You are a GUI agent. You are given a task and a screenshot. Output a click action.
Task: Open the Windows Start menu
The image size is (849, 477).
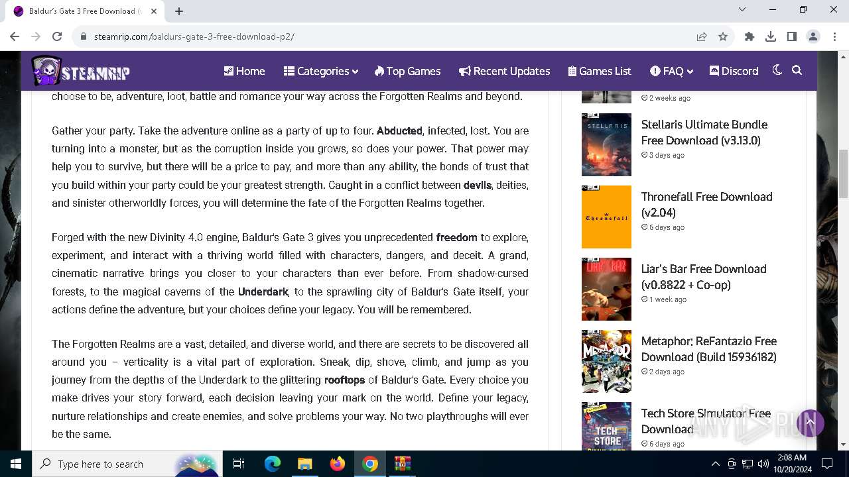click(16, 464)
